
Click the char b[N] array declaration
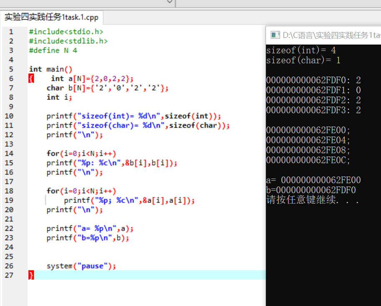pos(108,88)
